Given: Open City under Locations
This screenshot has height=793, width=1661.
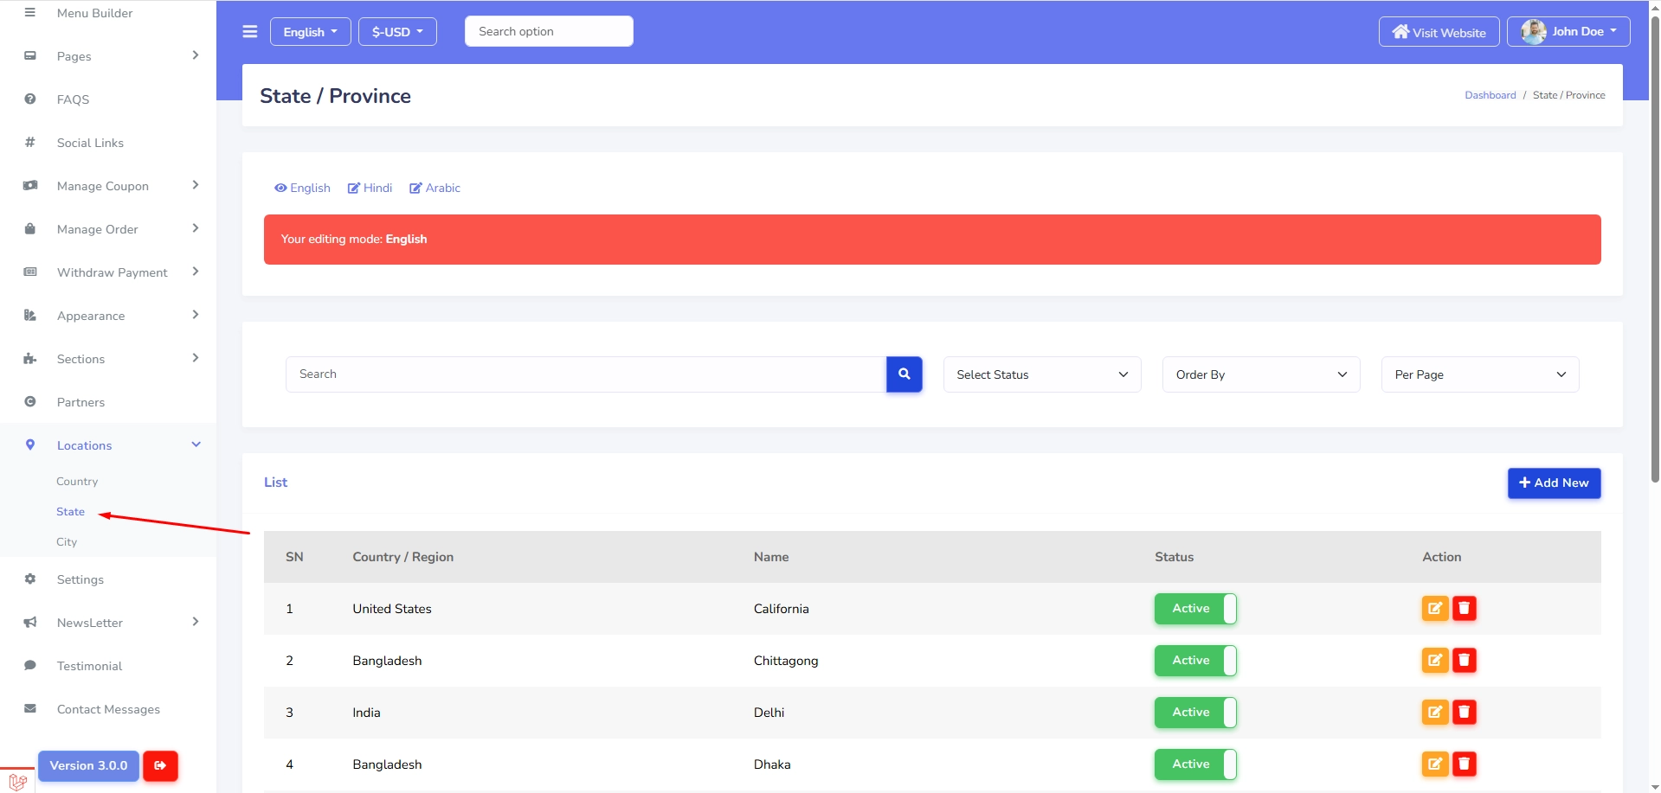Looking at the screenshot, I should pos(67,542).
